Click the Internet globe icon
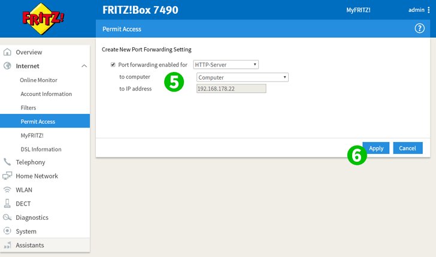 pyautogui.click(x=7, y=66)
